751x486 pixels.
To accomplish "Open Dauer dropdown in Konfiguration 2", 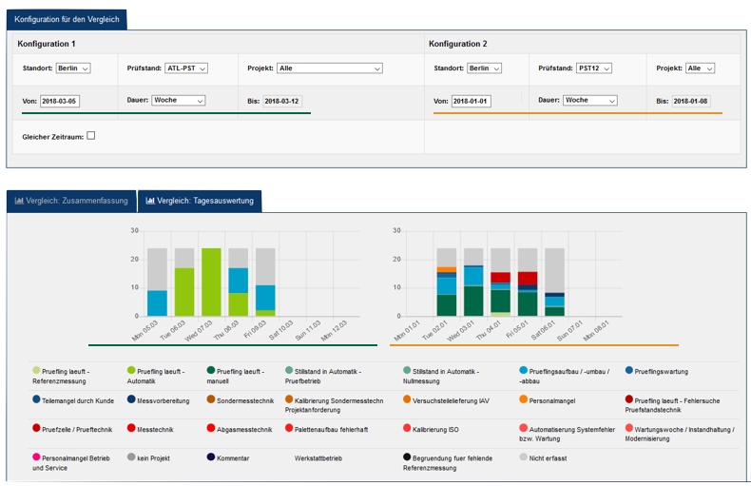I will pos(590,100).
